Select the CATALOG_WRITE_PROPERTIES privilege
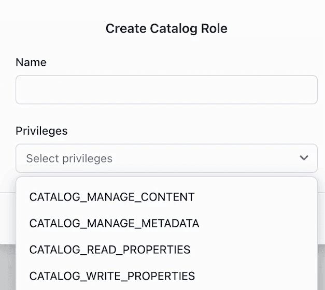Viewport: 325px width, 290px height. coord(112,275)
